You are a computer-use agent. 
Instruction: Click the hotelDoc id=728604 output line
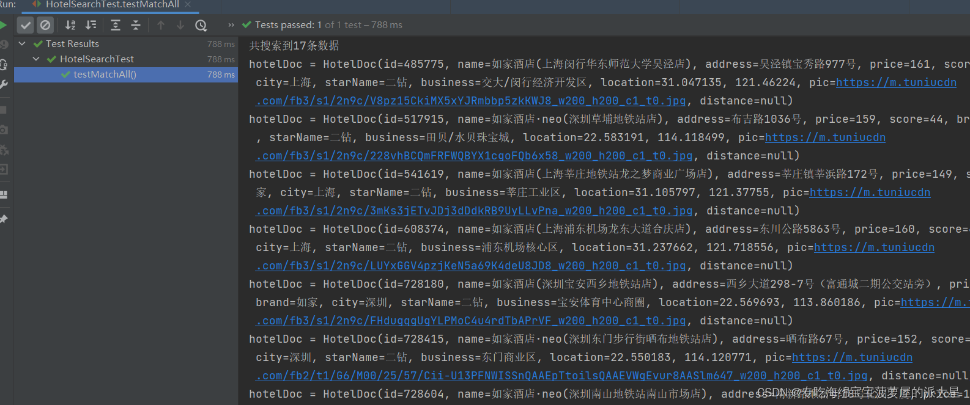[609, 394]
